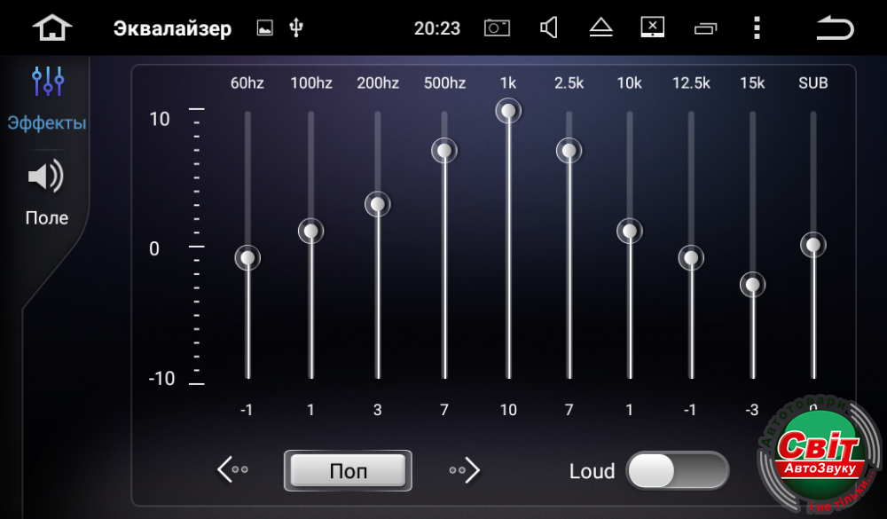Open the recent apps icon
The width and height of the screenshot is (887, 519).
pyautogui.click(x=705, y=28)
